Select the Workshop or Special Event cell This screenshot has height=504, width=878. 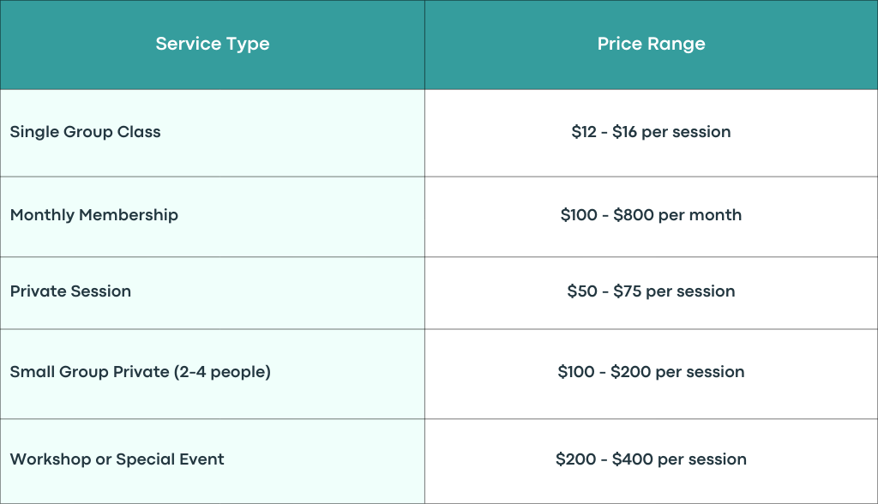point(213,461)
